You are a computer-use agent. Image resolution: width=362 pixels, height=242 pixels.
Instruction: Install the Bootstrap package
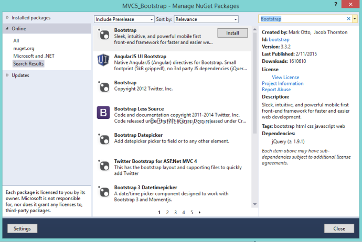click(232, 32)
